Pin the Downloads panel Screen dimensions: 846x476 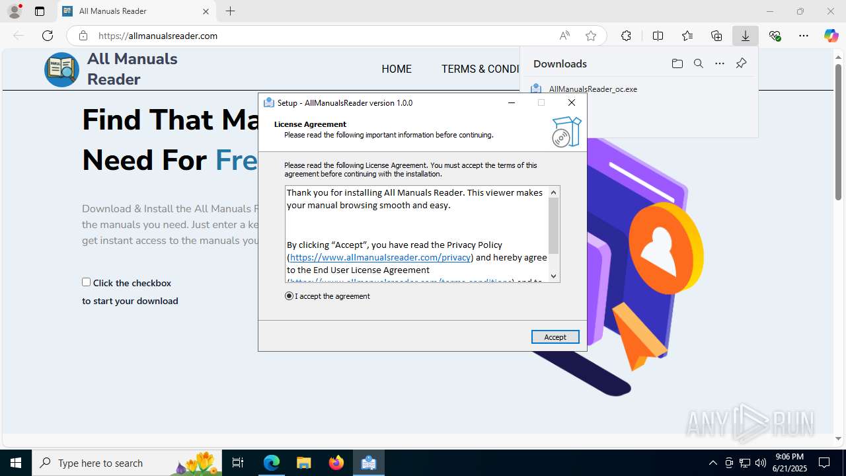pos(741,63)
